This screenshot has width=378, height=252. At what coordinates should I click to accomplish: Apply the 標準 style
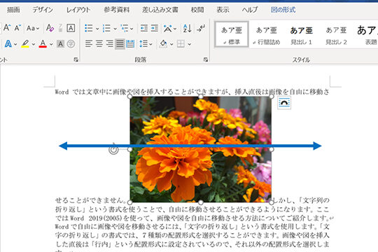232,34
